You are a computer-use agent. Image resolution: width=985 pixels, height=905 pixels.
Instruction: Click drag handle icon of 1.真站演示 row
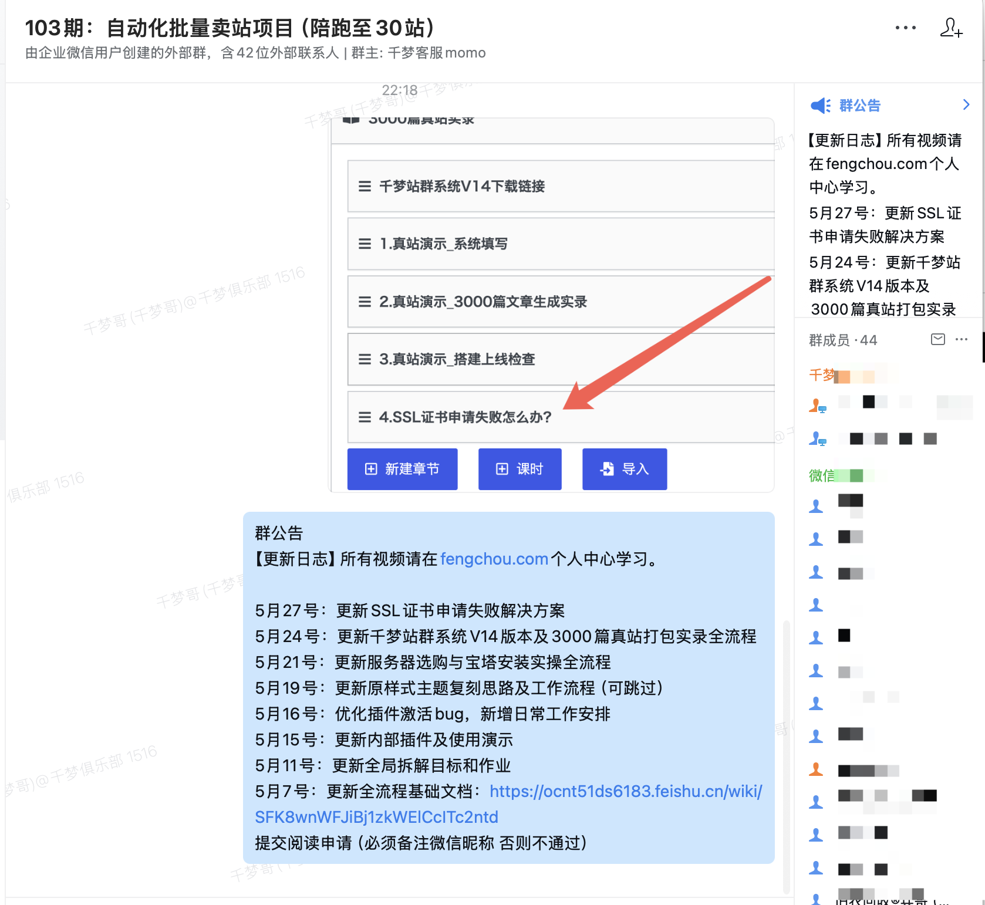365,244
